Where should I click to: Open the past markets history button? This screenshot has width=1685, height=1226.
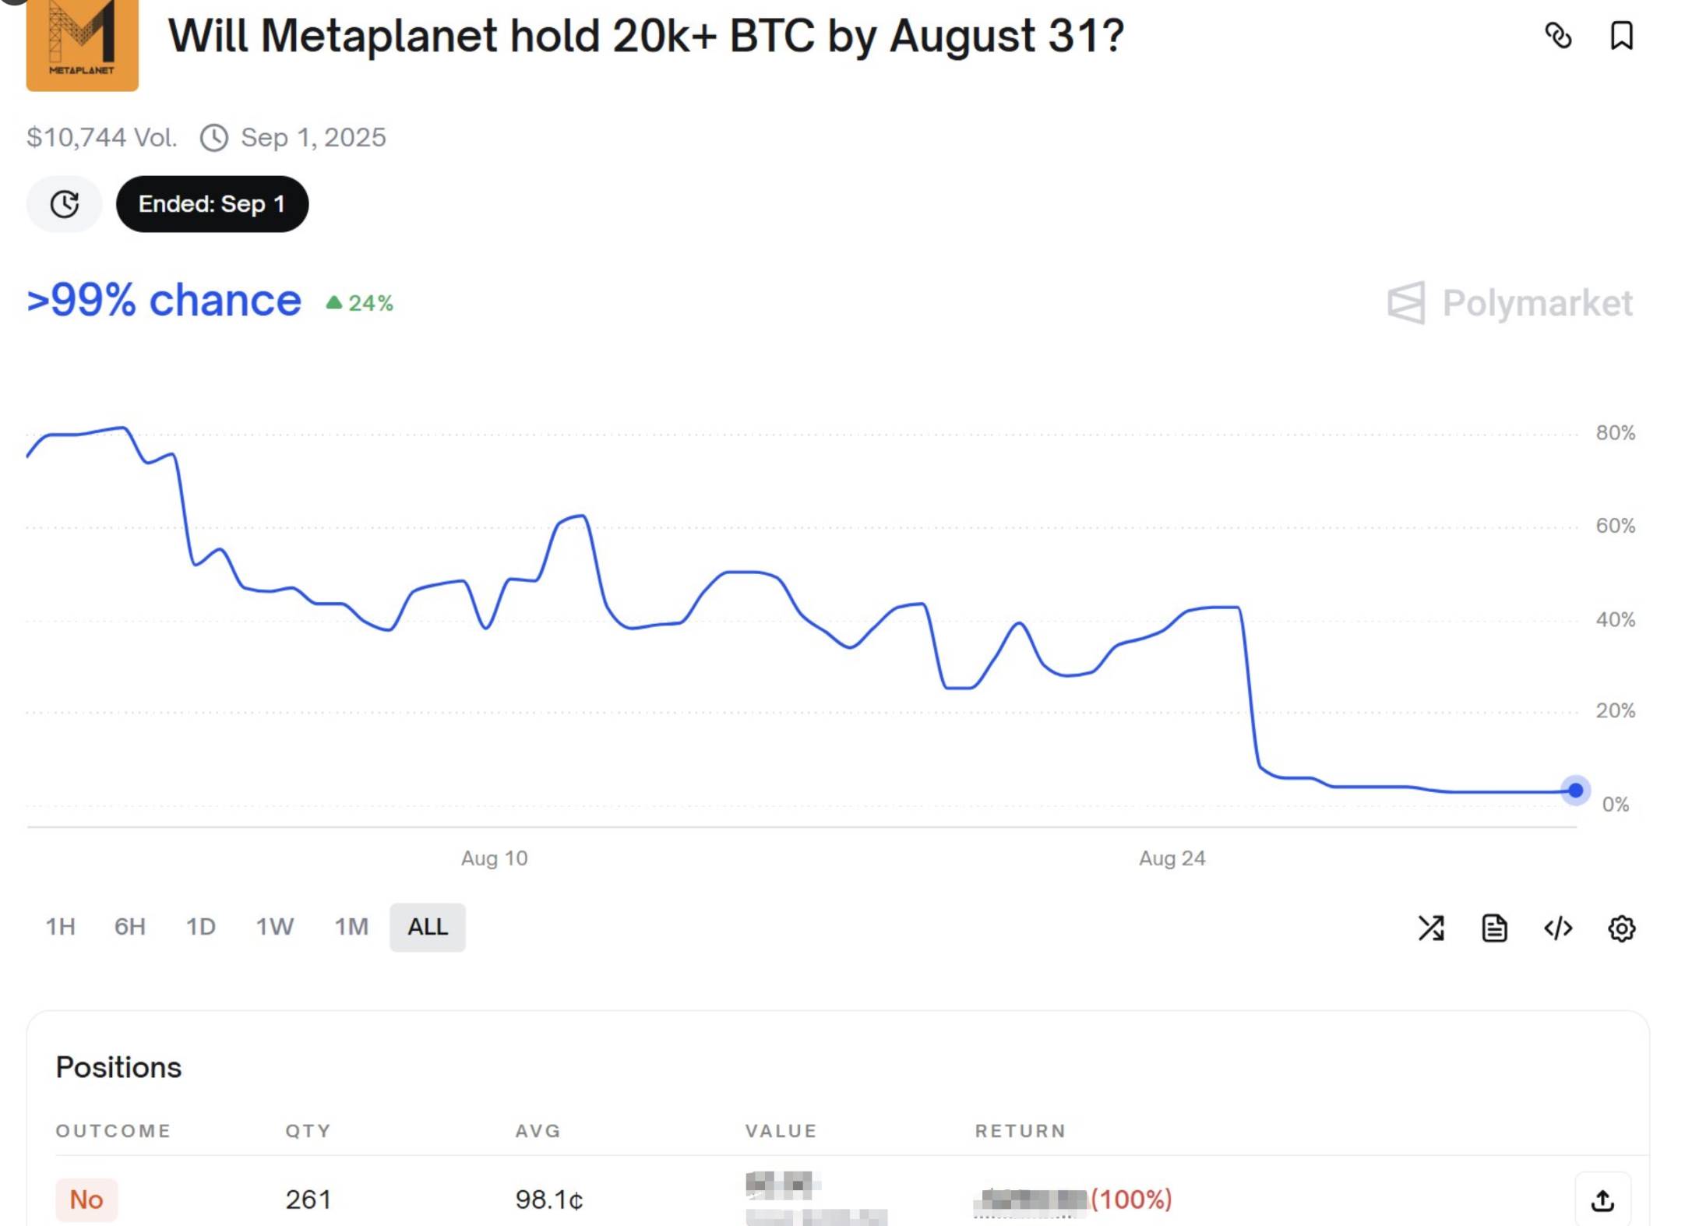[x=65, y=204]
